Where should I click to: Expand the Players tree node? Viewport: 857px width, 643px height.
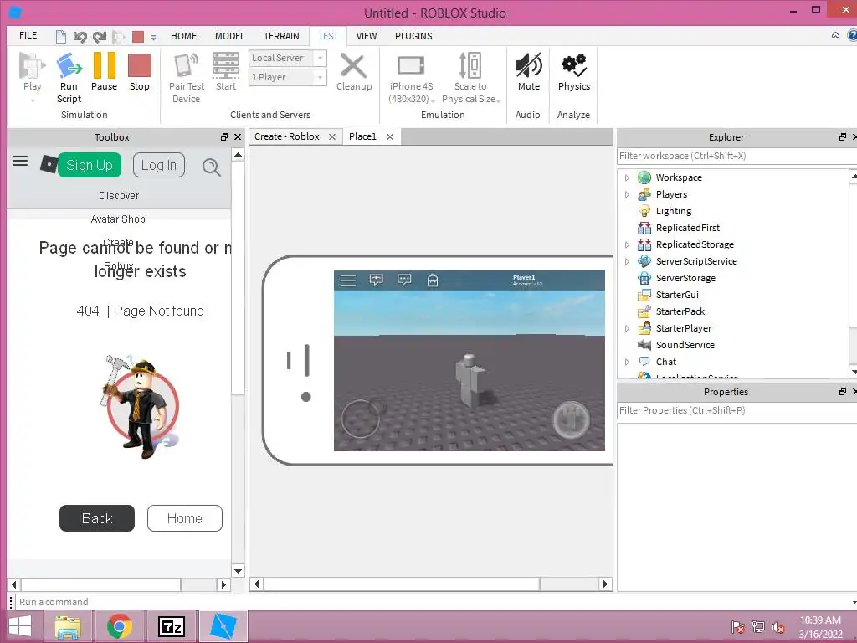[x=627, y=194]
